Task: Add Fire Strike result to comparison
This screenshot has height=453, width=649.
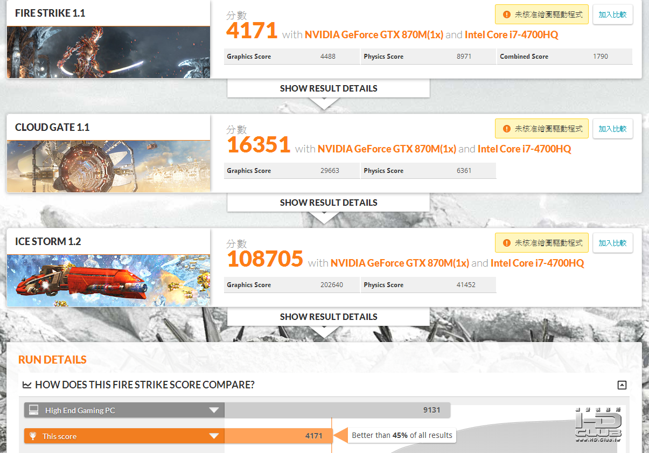Action: pyautogui.click(x=612, y=15)
